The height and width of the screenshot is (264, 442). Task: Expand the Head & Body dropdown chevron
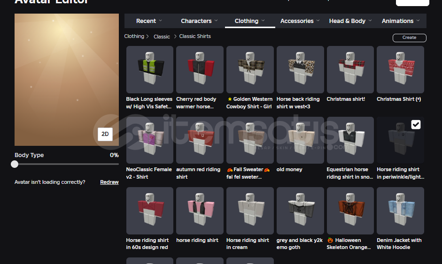pyautogui.click(x=370, y=21)
